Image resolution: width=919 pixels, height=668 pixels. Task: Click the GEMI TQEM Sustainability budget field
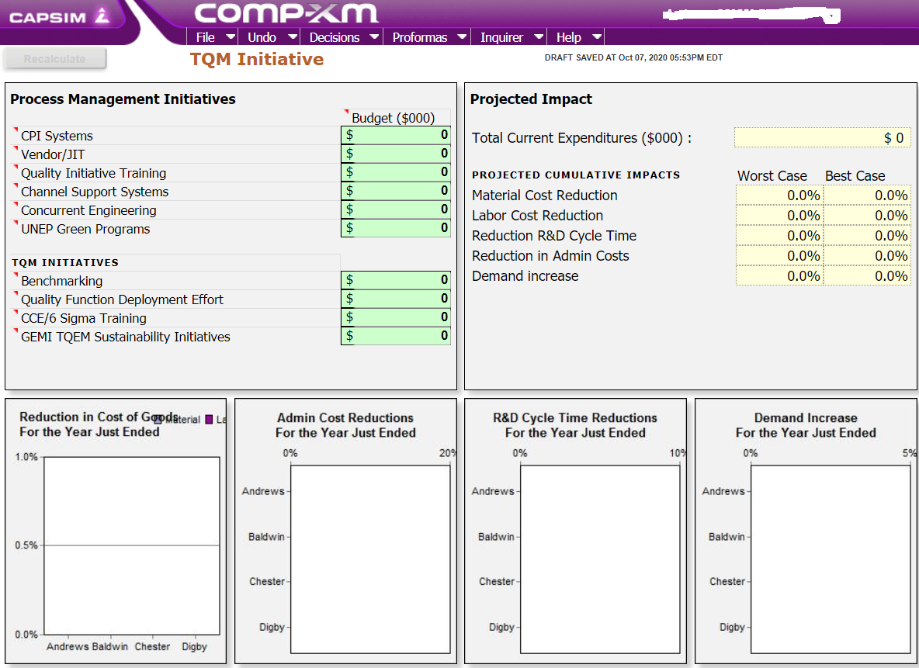396,335
